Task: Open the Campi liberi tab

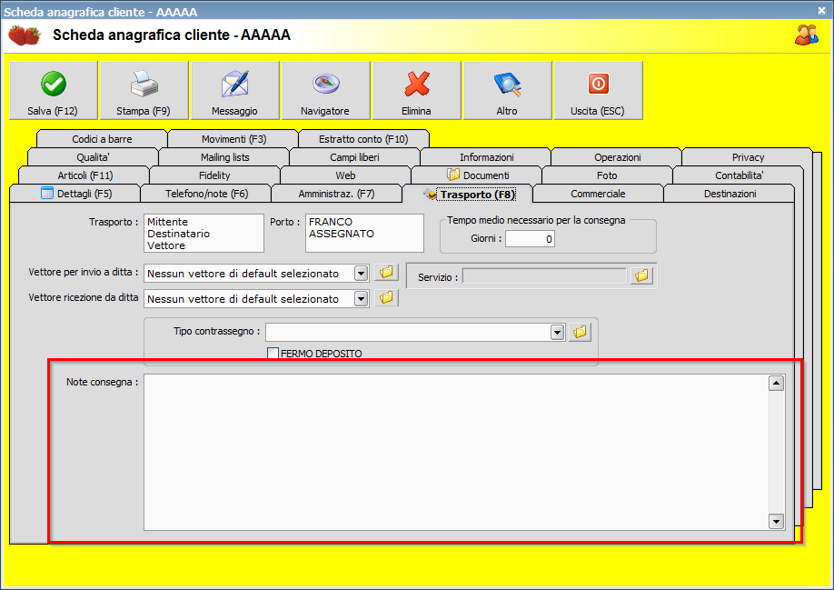Action: pos(355,157)
